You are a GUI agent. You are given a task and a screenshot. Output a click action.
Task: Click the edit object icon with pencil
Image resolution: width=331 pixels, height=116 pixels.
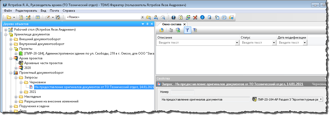[28, 17]
